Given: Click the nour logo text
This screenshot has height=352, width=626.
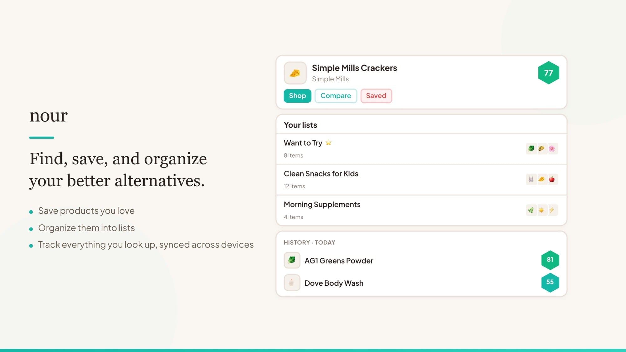Looking at the screenshot, I should coord(49,115).
